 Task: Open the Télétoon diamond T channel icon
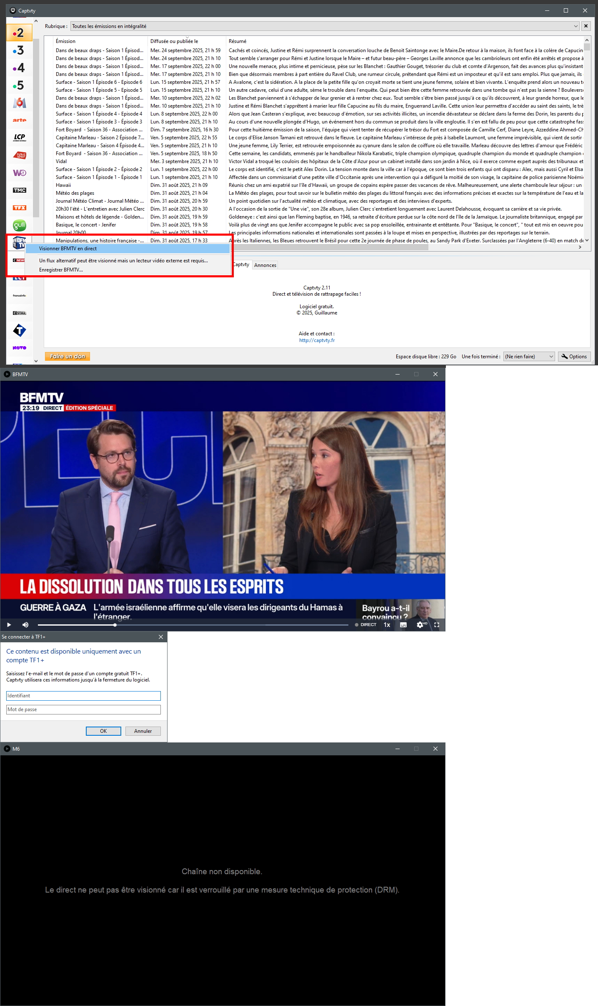tap(19, 330)
